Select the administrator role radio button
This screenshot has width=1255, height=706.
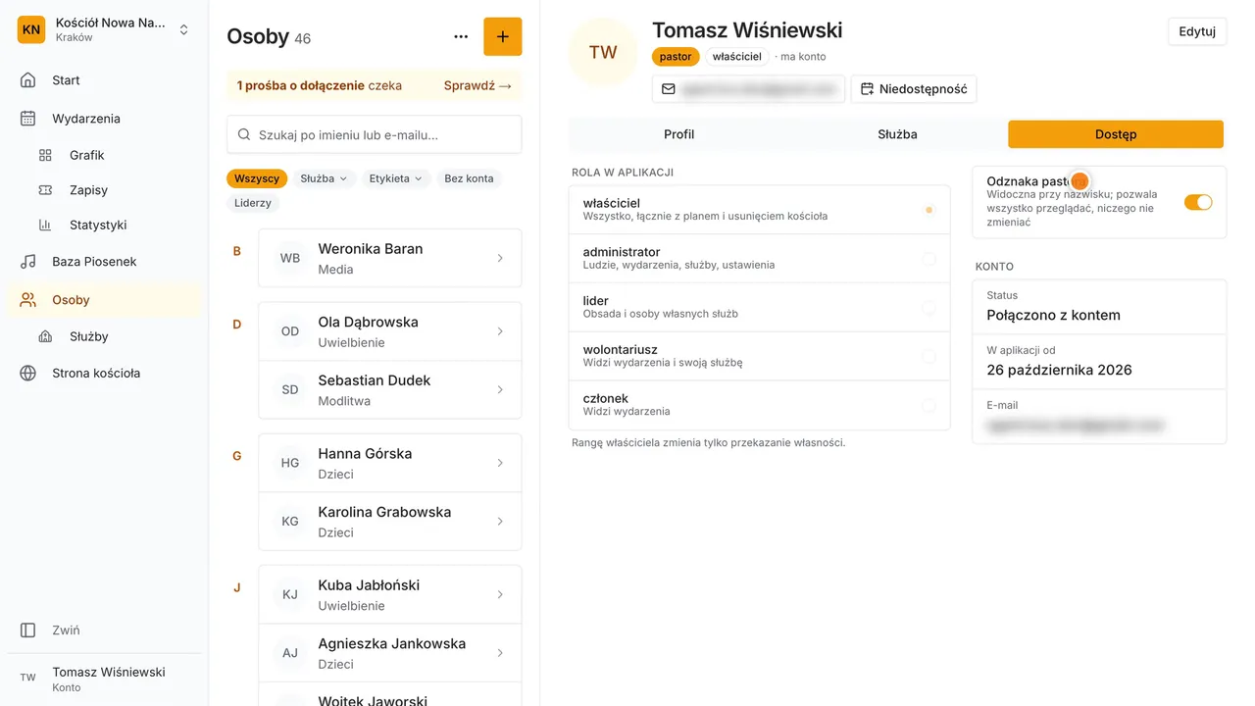tap(929, 259)
